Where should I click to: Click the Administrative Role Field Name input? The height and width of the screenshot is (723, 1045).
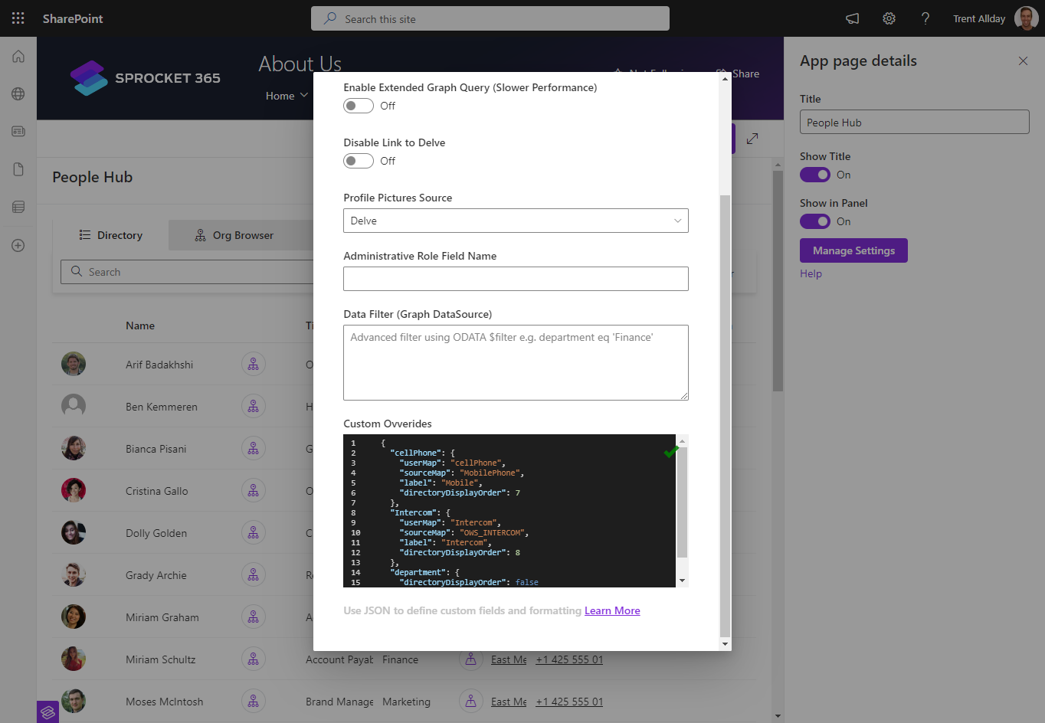point(516,279)
